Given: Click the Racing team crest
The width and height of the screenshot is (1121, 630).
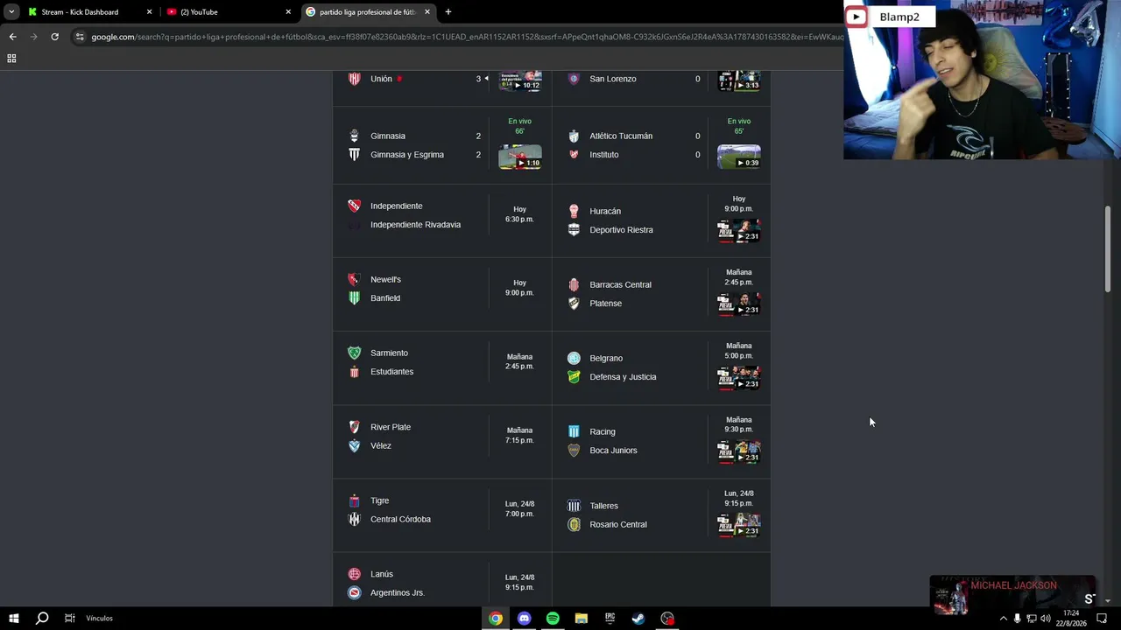Looking at the screenshot, I should (x=574, y=431).
